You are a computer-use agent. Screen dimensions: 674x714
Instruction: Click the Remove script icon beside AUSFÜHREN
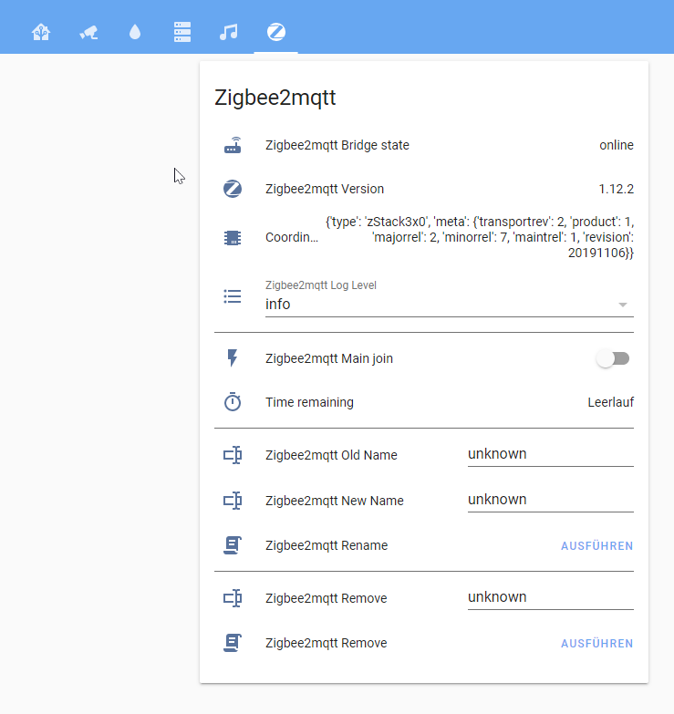point(233,643)
